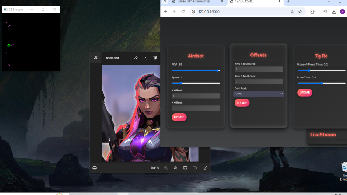Screen dimensions: 347x195
Task: Rotate the reyna.png image
Action: (x=145, y=58)
